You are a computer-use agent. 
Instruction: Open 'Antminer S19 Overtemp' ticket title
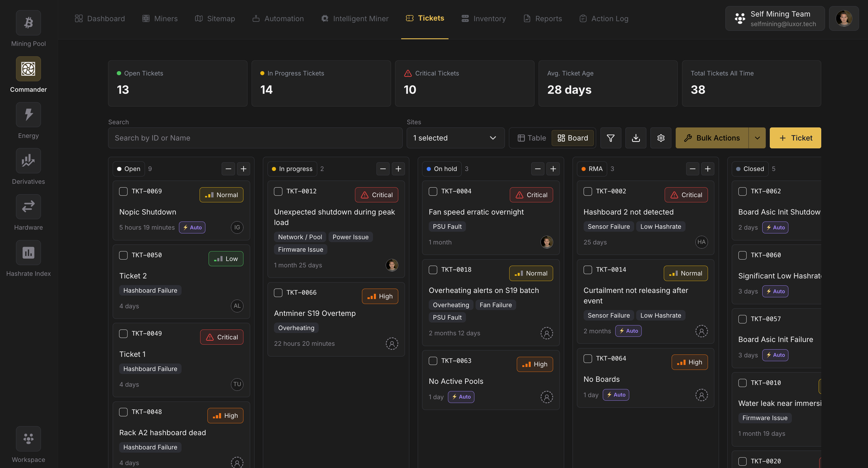[x=315, y=314]
